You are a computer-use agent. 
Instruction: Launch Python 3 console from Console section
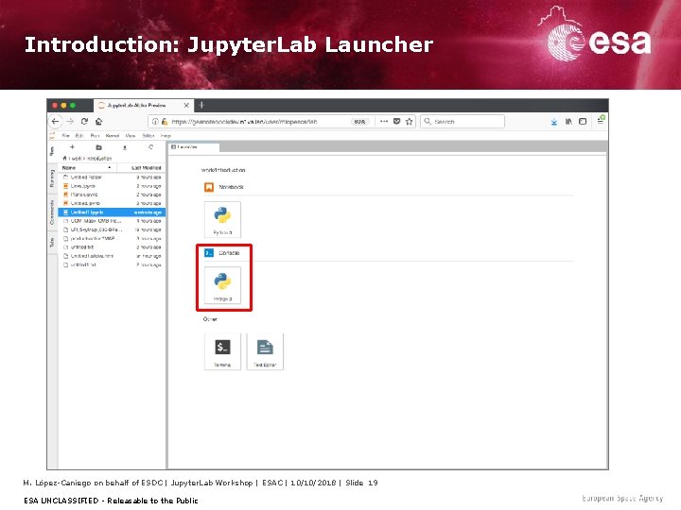pyautogui.click(x=222, y=285)
